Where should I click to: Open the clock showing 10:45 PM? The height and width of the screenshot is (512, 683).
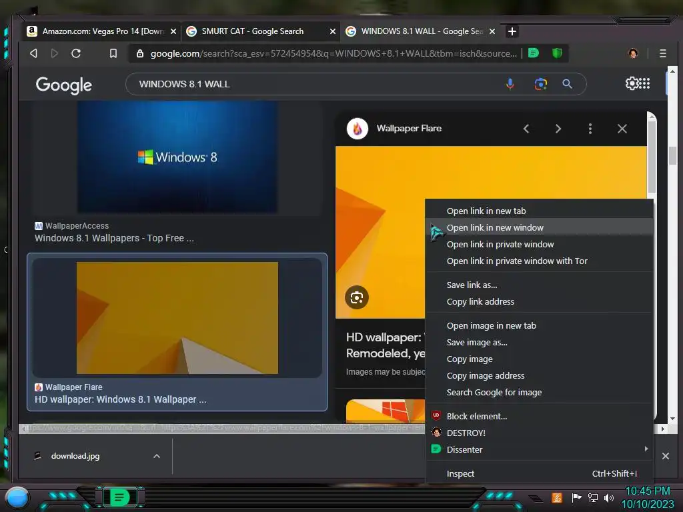(647, 491)
